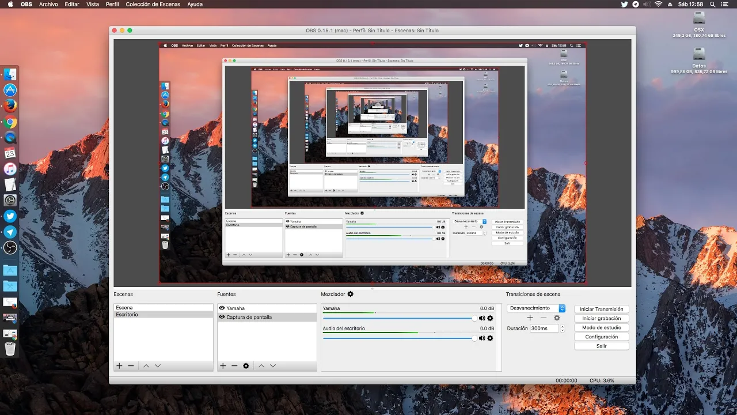737x415 pixels.
Task: Move source up in Fuentes list
Action: tap(261, 366)
